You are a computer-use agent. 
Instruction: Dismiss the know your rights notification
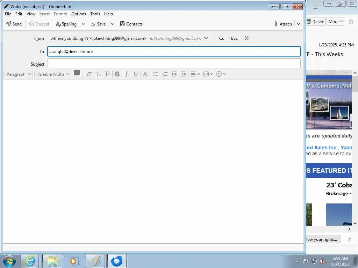[x=350, y=239]
